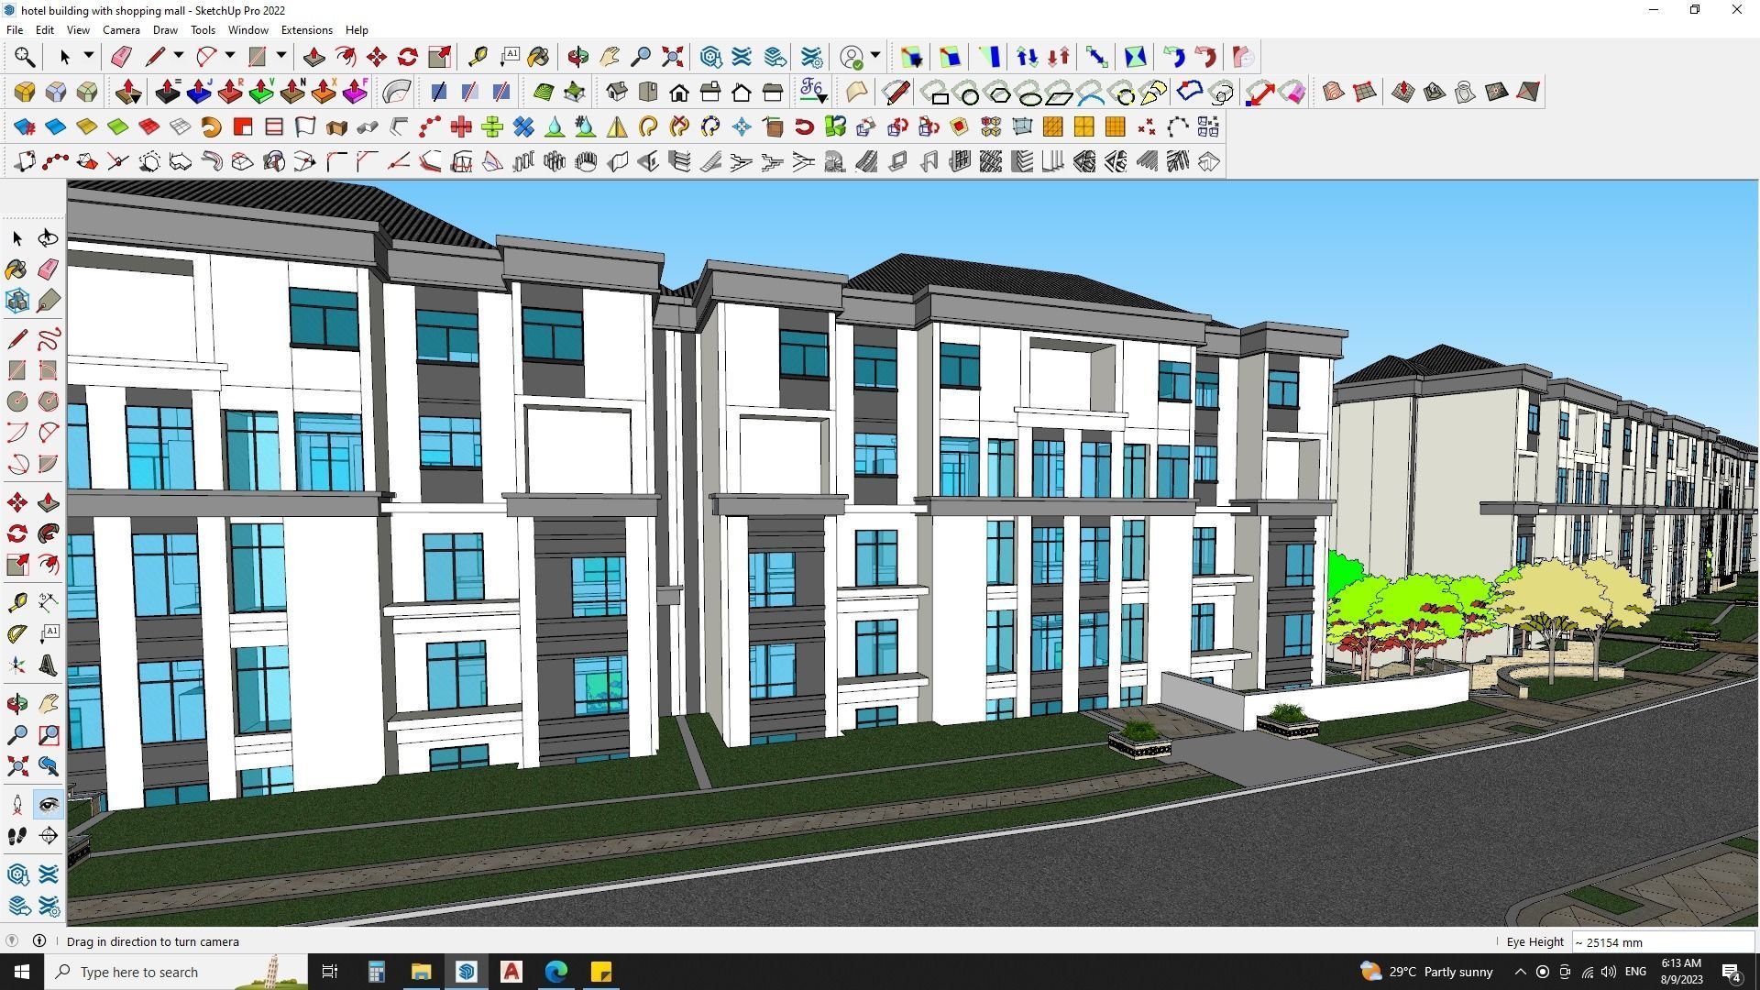This screenshot has height=990, width=1760.
Task: Open File Explorer from the taskbar
Action: 421,972
